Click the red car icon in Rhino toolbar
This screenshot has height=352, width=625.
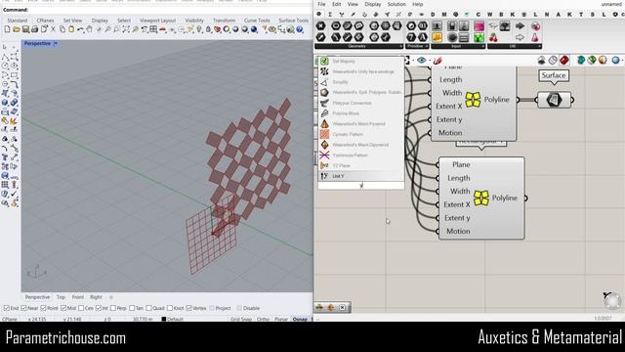pyautogui.click(x=163, y=29)
